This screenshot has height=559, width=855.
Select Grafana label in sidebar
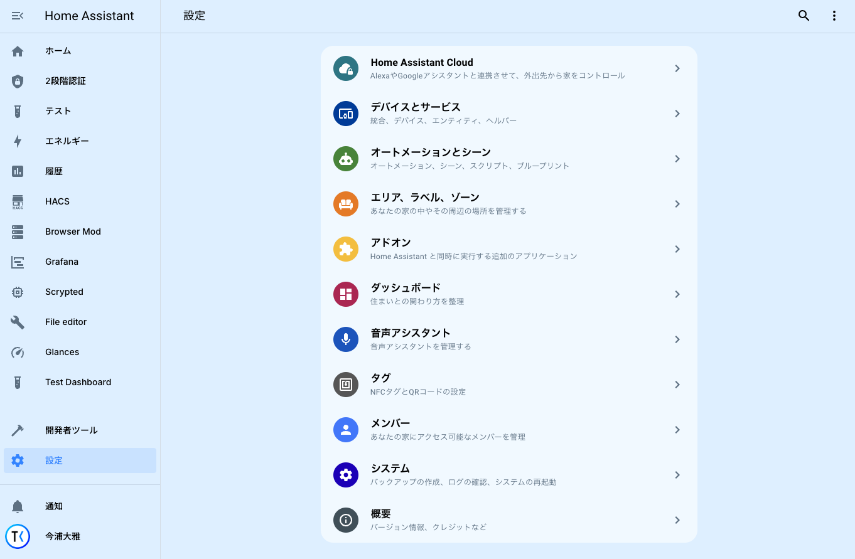[x=62, y=262]
